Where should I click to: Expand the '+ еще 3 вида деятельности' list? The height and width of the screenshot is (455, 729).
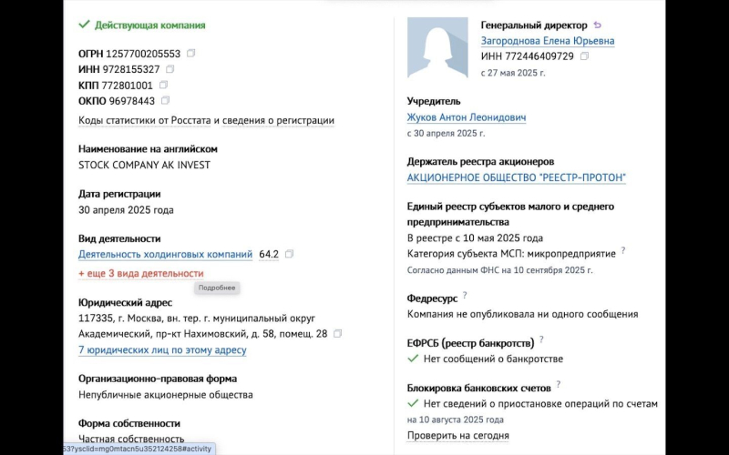coord(141,273)
